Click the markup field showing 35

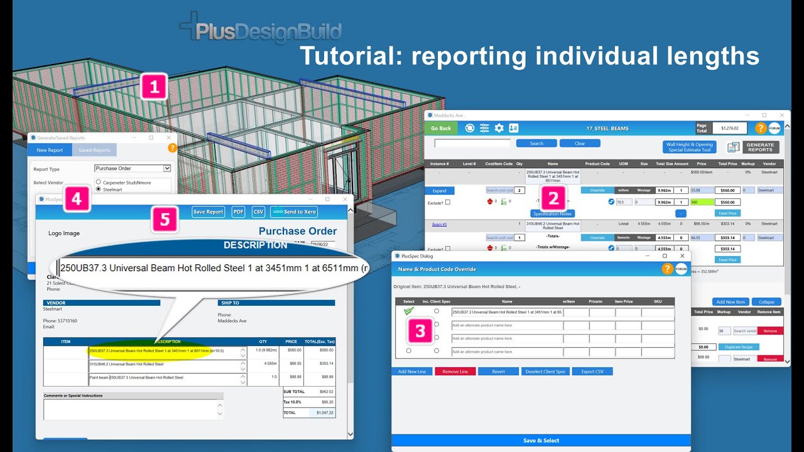pyautogui.click(x=724, y=331)
